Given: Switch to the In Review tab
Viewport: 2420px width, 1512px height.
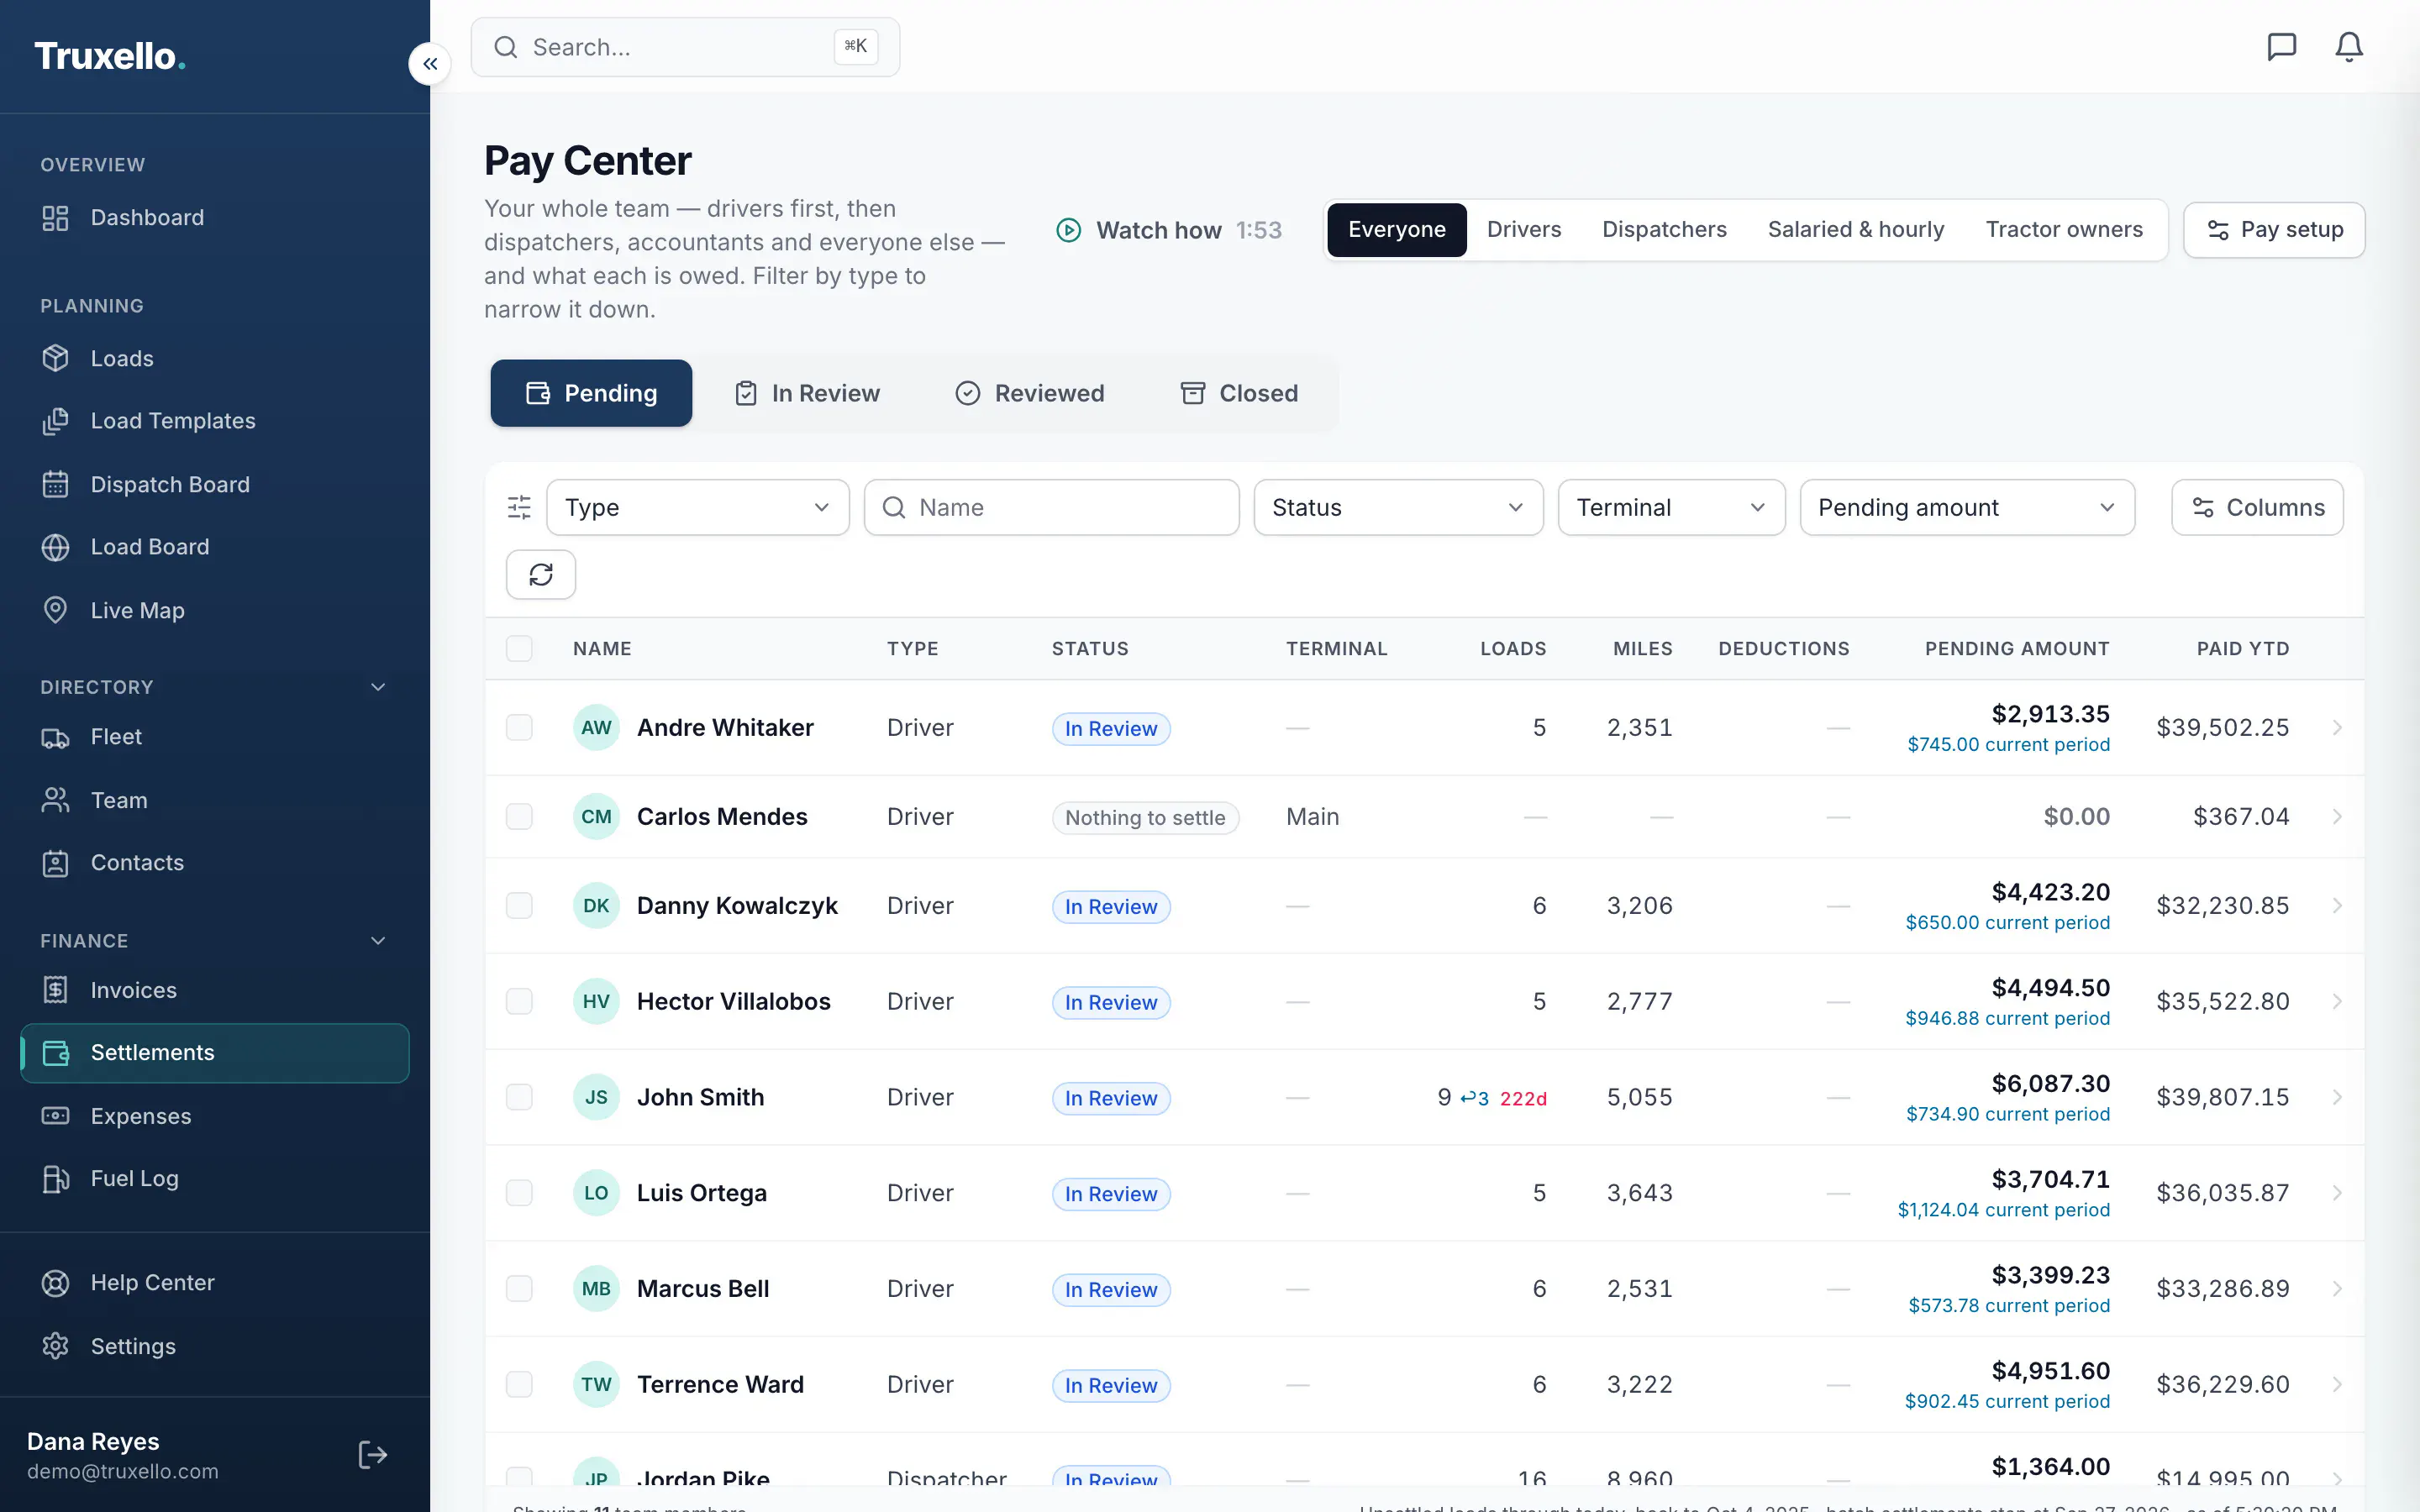Looking at the screenshot, I should coord(807,394).
